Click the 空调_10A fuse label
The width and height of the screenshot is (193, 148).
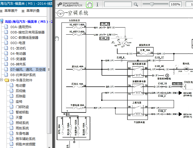pos(145,50)
